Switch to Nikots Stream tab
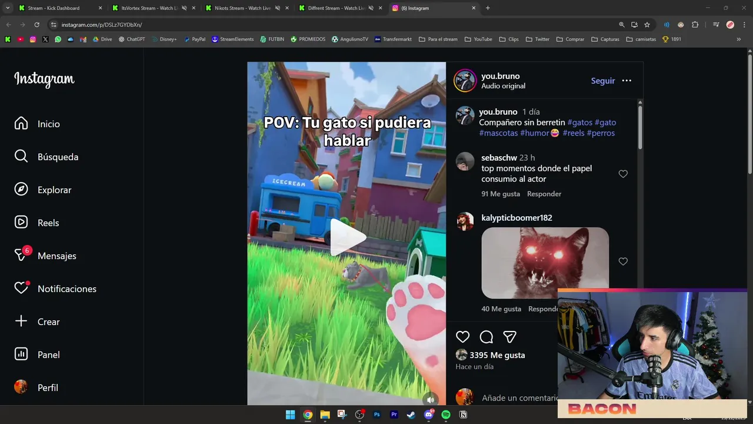753x424 pixels. point(246,8)
